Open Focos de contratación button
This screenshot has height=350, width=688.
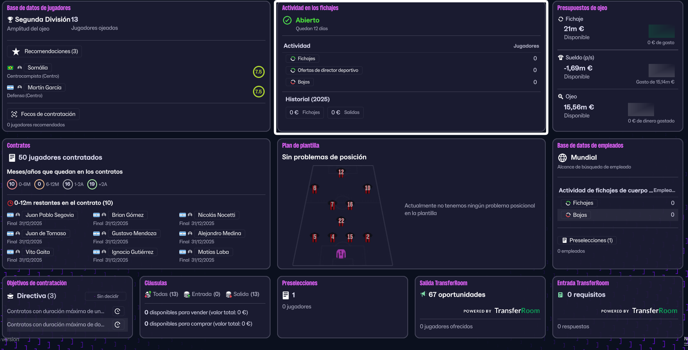click(x=43, y=114)
